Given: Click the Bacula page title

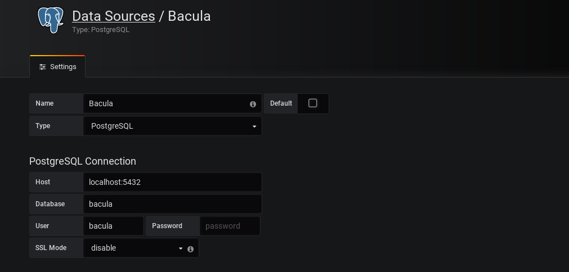Looking at the screenshot, I should pos(189,16).
